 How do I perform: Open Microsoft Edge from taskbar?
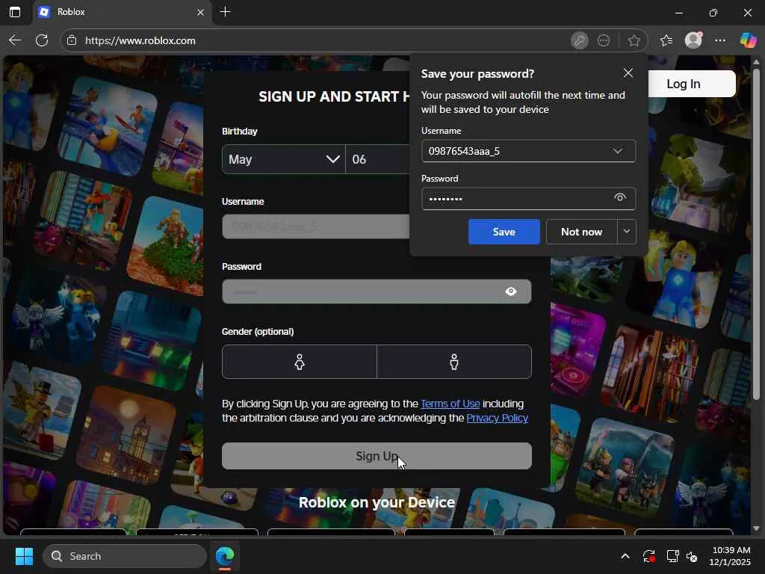[225, 556]
